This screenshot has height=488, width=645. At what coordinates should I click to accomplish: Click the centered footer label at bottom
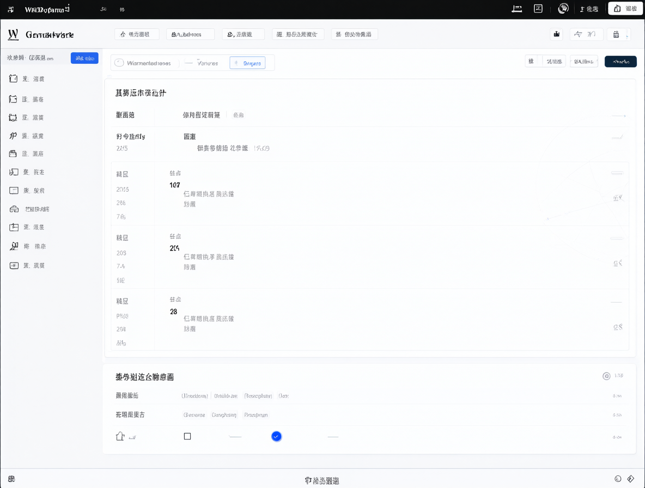[x=322, y=480]
